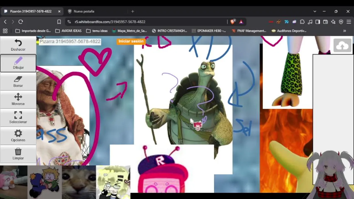Expand the hidden bookmarks overflow chevron

point(345,31)
